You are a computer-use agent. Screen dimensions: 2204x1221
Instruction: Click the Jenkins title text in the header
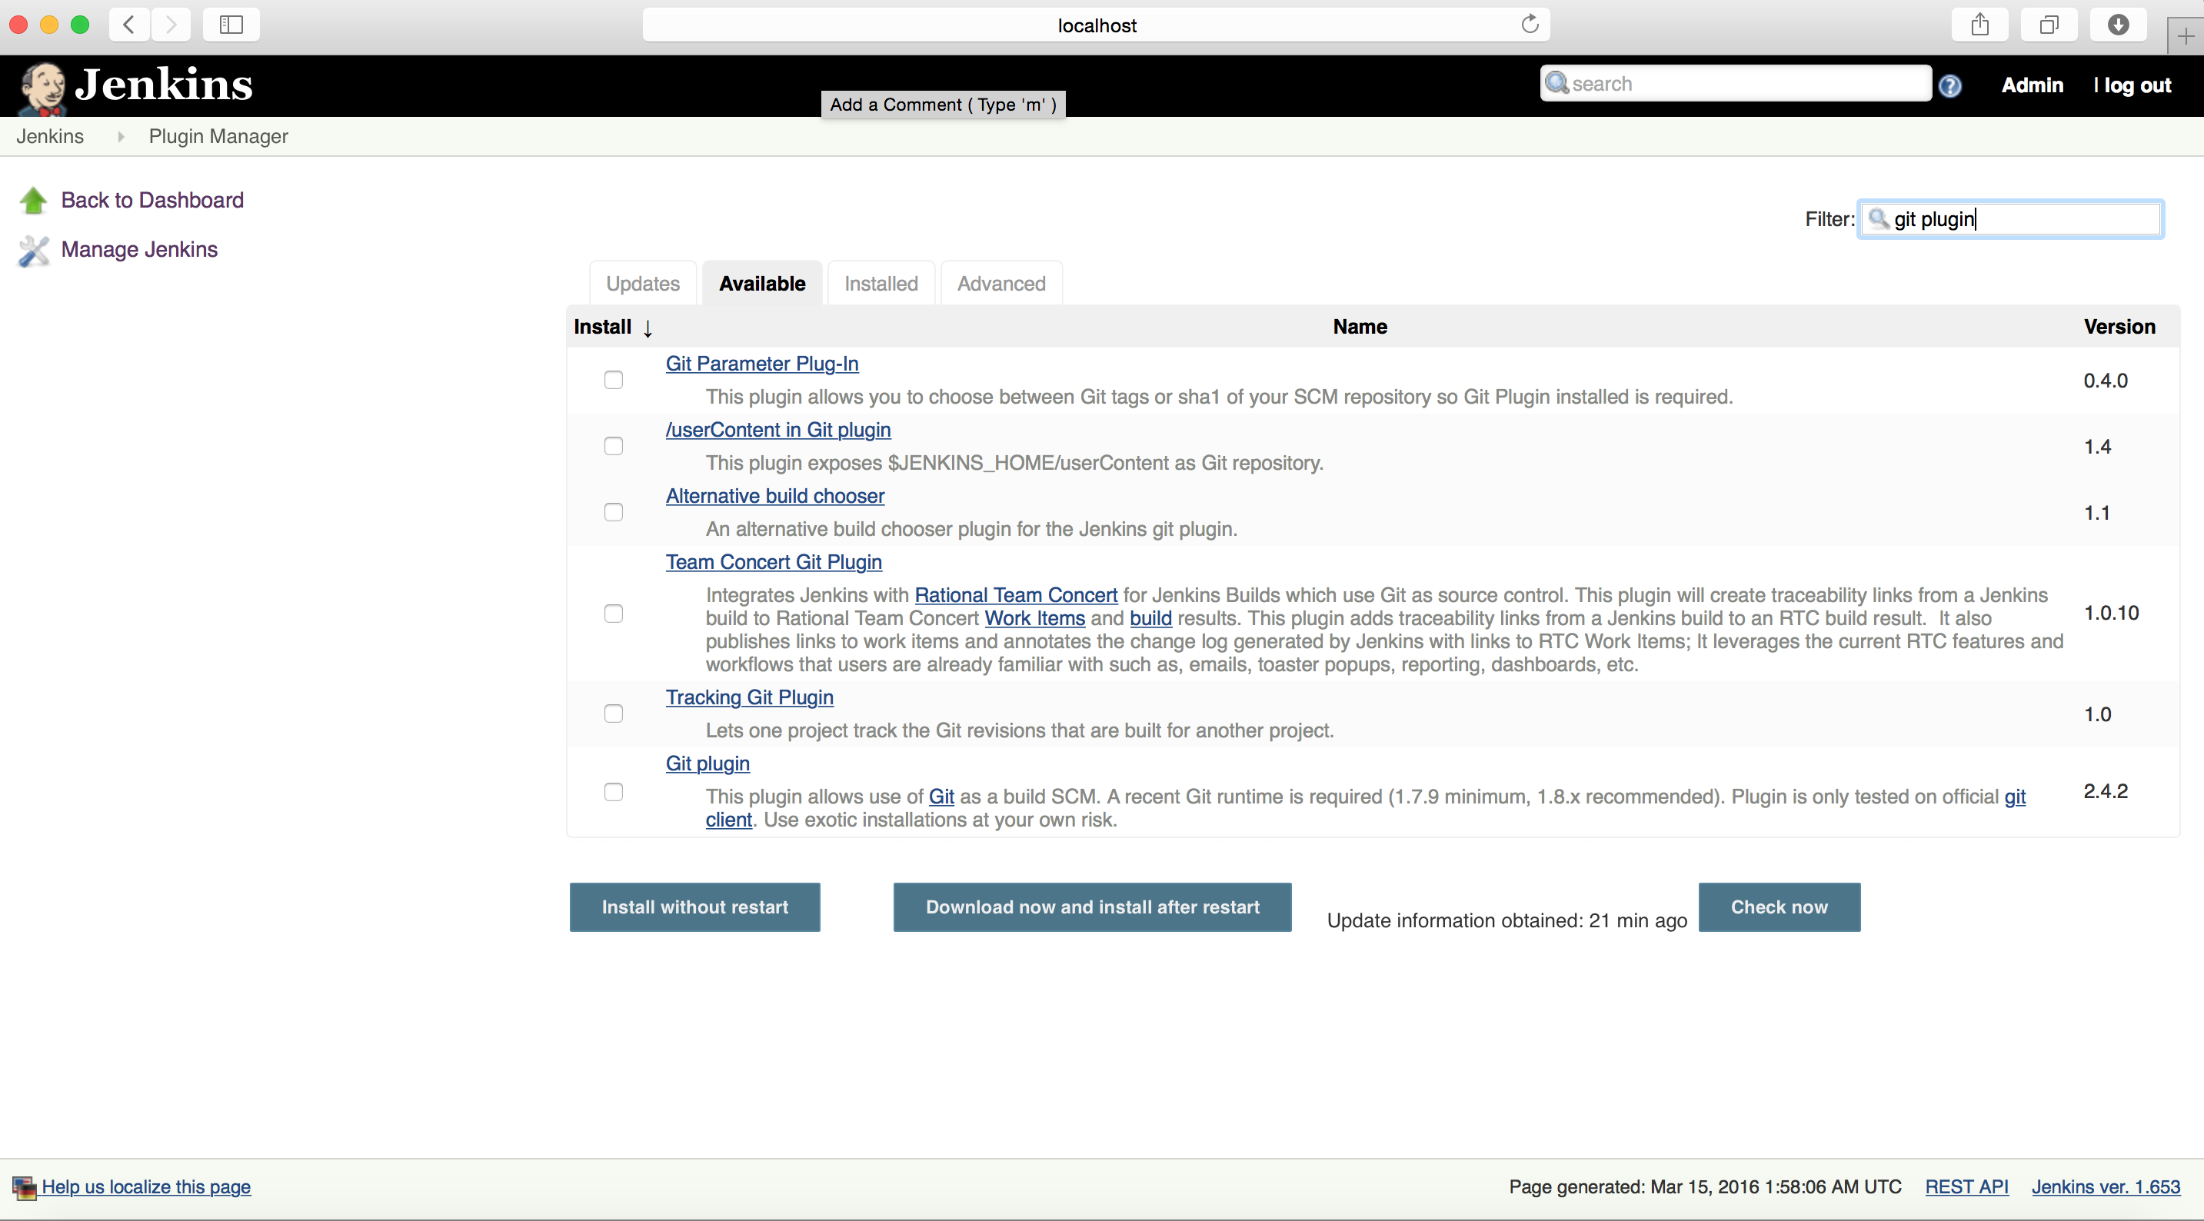(x=164, y=84)
